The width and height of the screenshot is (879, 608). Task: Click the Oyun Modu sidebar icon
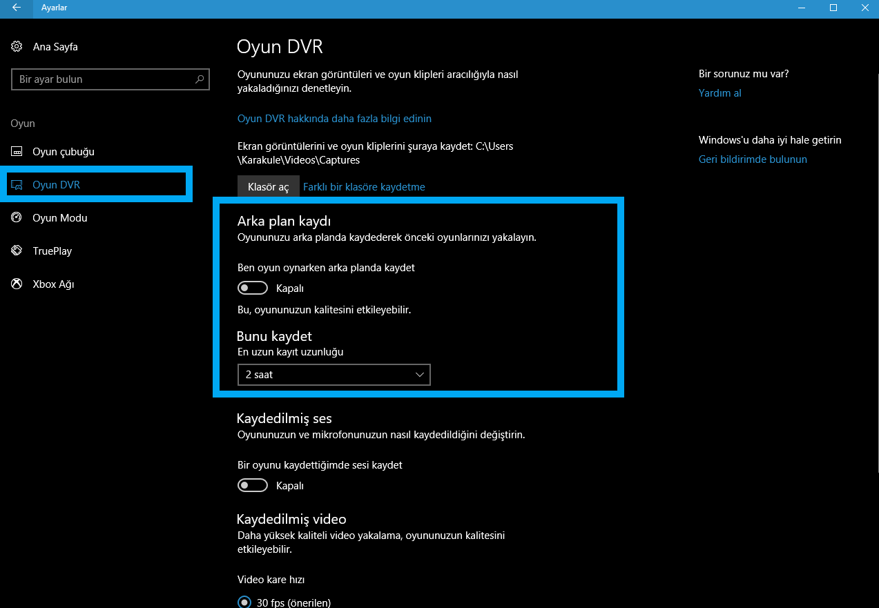[x=17, y=217]
